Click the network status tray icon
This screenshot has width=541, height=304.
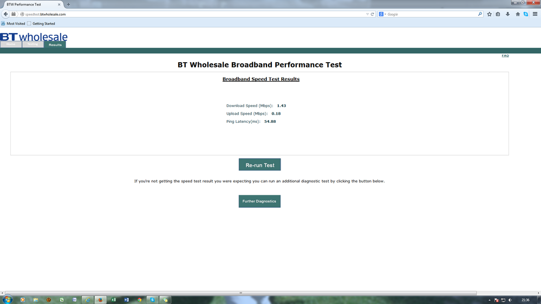click(x=503, y=300)
